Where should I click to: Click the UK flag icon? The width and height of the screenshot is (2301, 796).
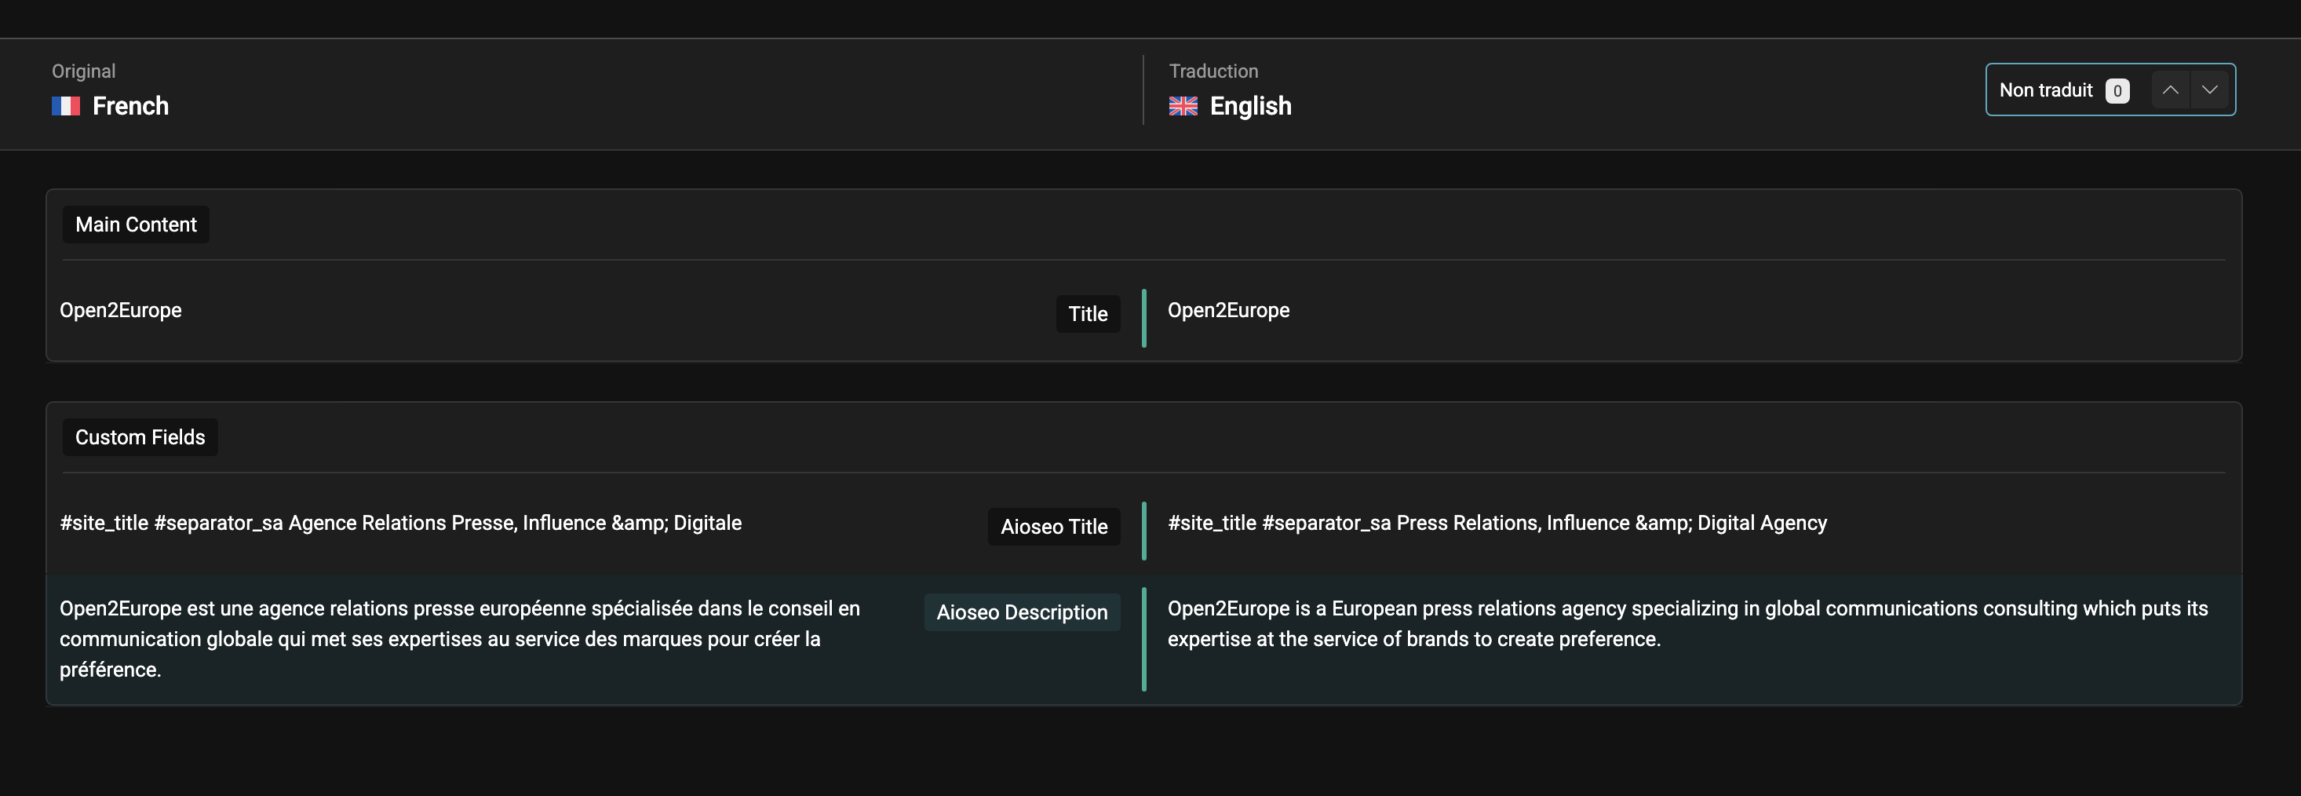tap(1183, 106)
